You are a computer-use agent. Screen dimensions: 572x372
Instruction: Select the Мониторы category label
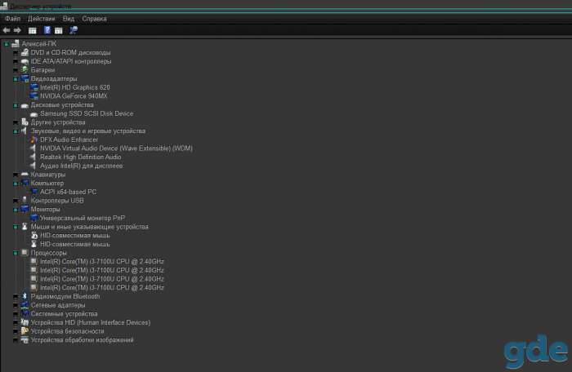tap(45, 209)
